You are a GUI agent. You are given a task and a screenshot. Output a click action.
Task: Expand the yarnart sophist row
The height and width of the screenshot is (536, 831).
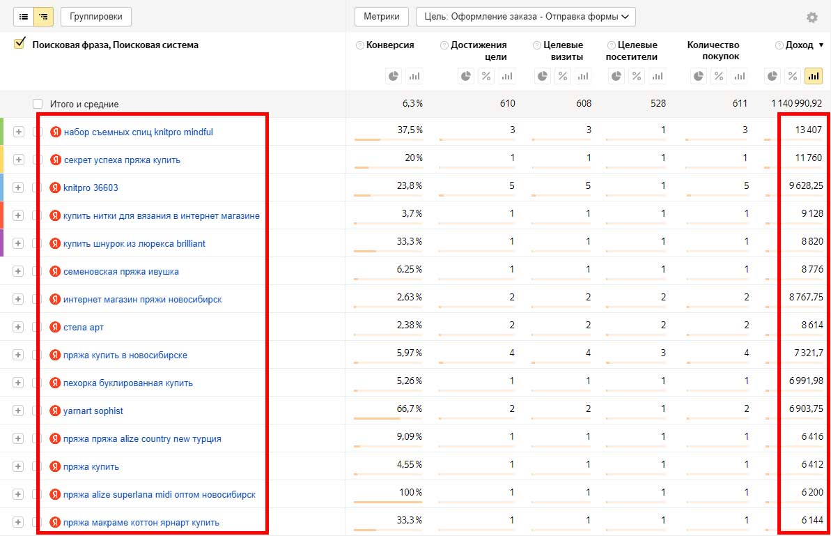(18, 411)
